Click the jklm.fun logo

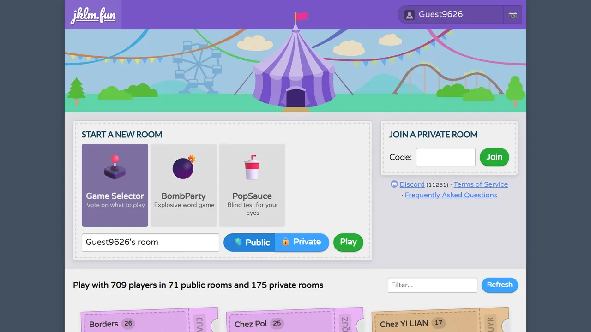tap(93, 15)
